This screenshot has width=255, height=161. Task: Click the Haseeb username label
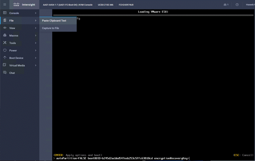click(250, 4)
